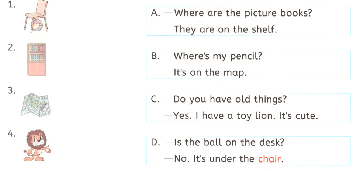353x171 pixels.
Task: Select the letter C option label
Action: pyautogui.click(x=155, y=100)
